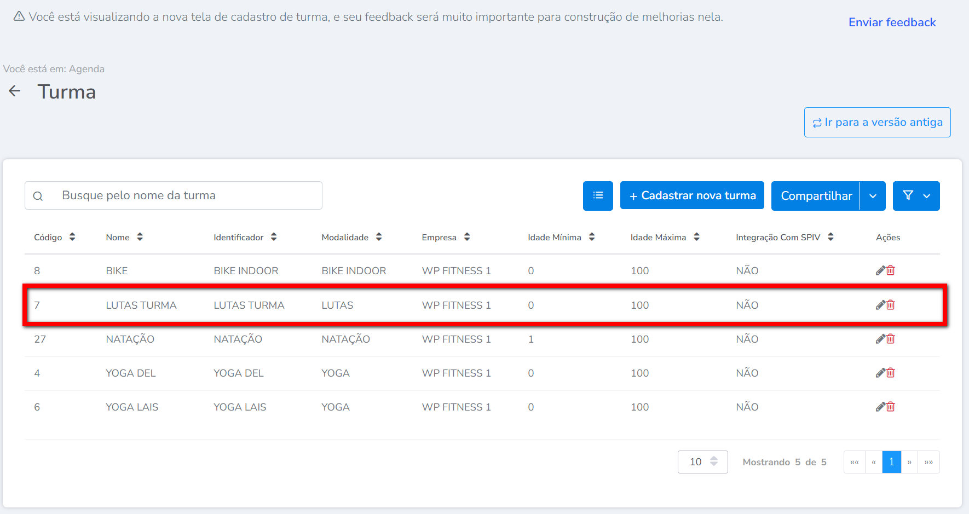
Task: Delete the YOGA LAIS class trash icon
Action: click(891, 407)
